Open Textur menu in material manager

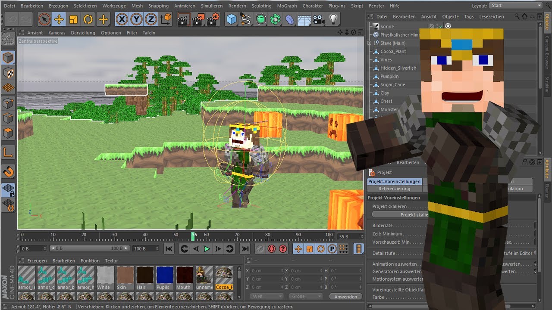point(111,260)
